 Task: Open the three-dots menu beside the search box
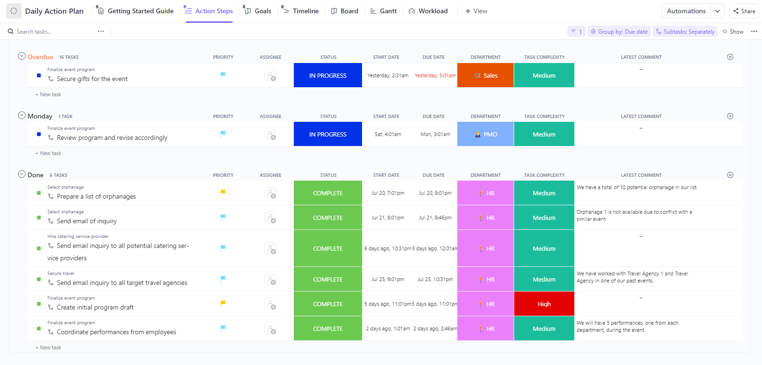(x=101, y=31)
